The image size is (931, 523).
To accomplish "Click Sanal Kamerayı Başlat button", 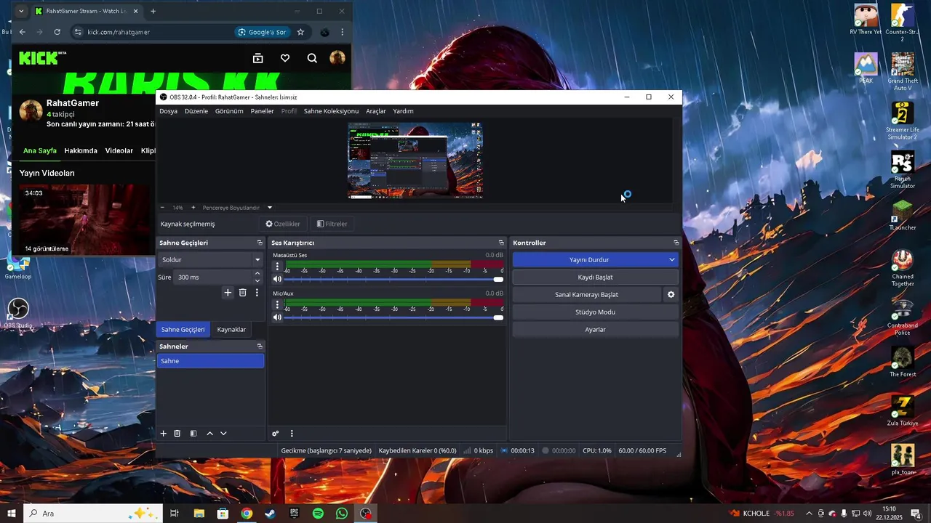I will point(587,295).
